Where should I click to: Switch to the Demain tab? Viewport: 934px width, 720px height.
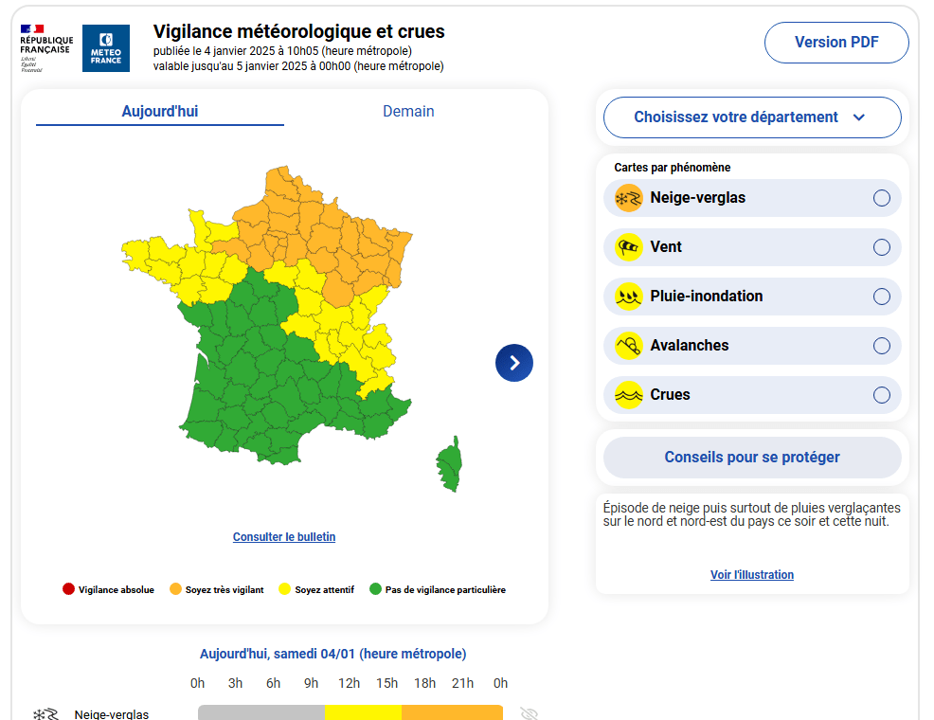point(408,112)
